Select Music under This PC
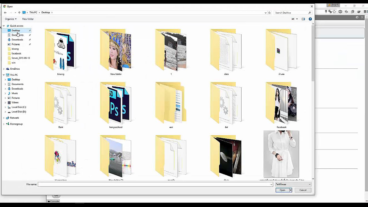 coord(15,93)
